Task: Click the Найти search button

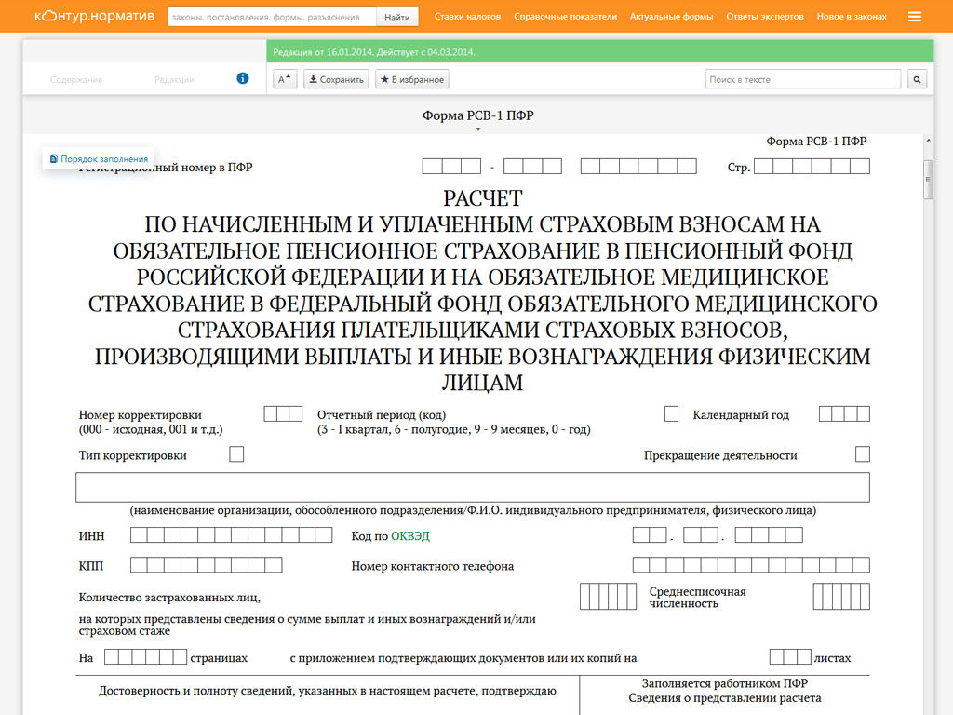Action: click(396, 17)
